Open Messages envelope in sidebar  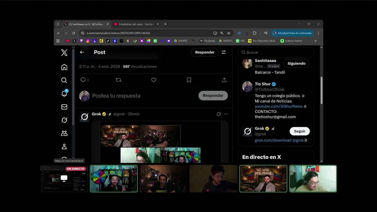tap(64, 107)
